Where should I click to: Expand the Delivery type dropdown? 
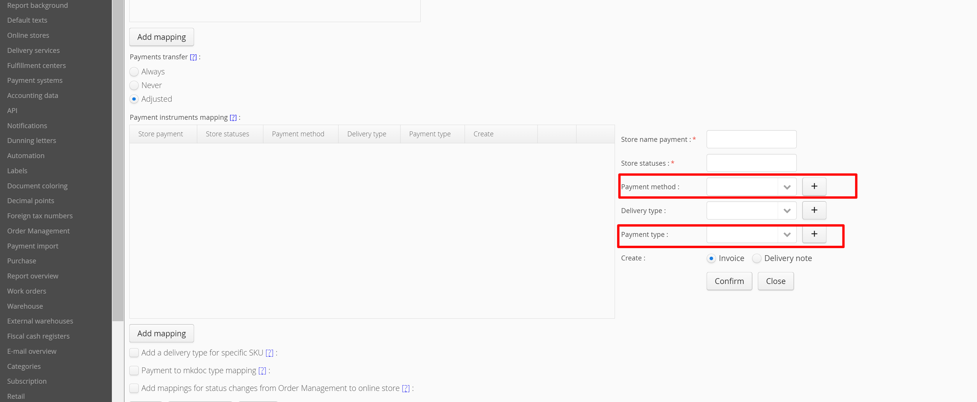point(786,211)
